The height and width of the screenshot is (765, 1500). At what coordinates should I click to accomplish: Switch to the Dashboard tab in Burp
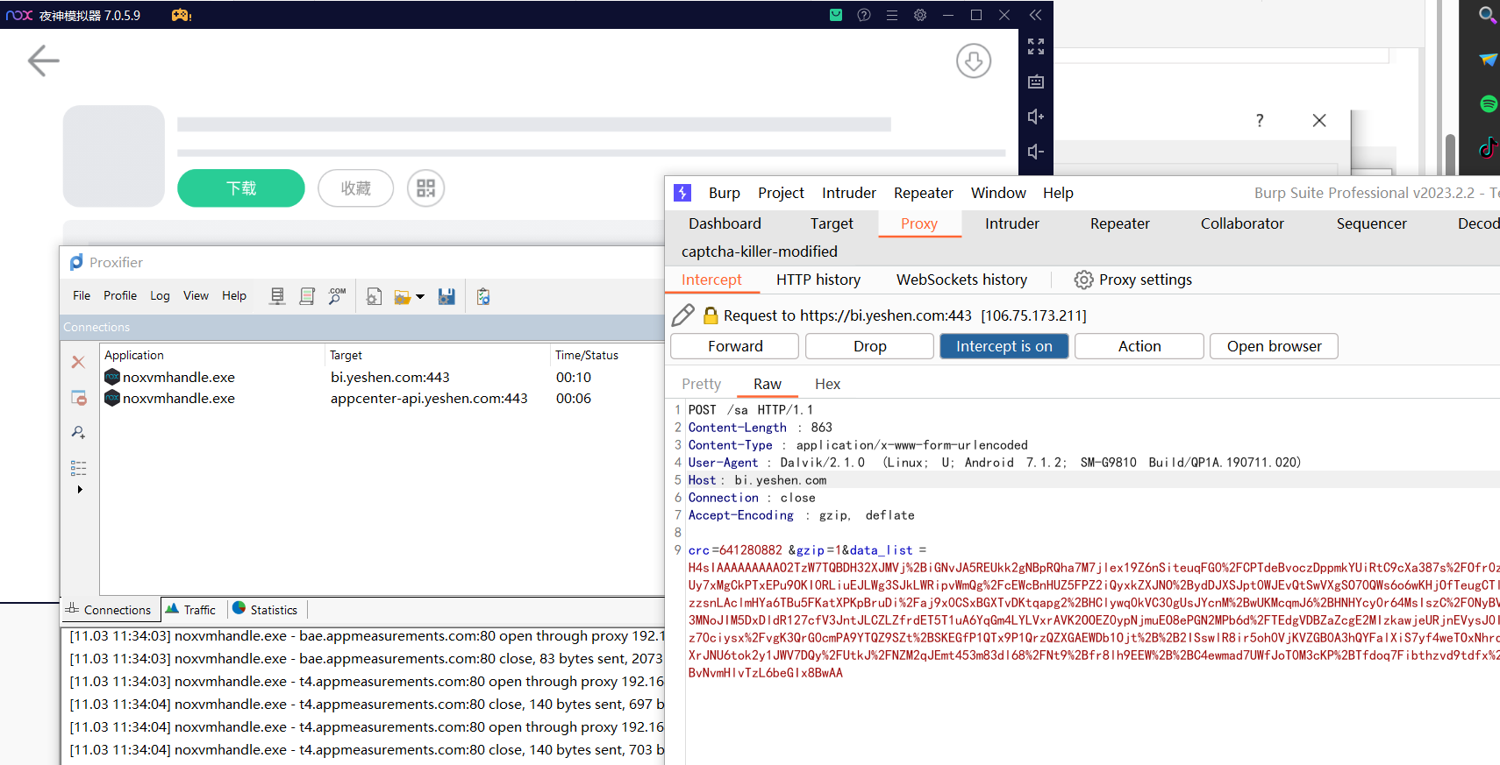tap(725, 223)
